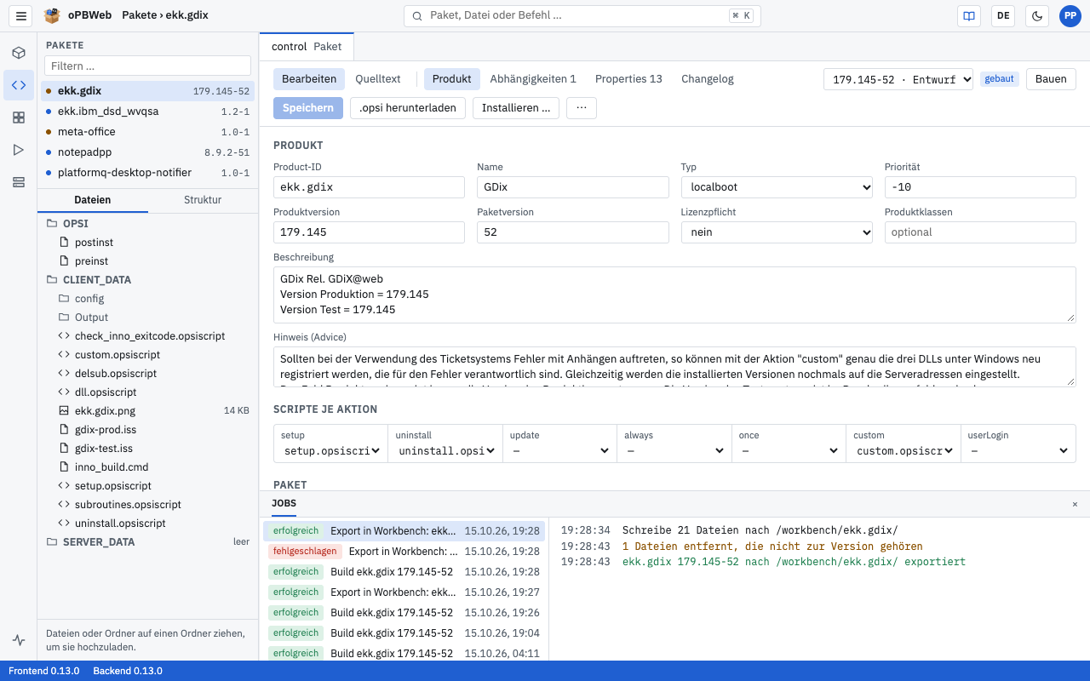Open the Lizenzpflicht dropdown
Image resolution: width=1090 pixels, height=681 pixels.
coord(777,232)
